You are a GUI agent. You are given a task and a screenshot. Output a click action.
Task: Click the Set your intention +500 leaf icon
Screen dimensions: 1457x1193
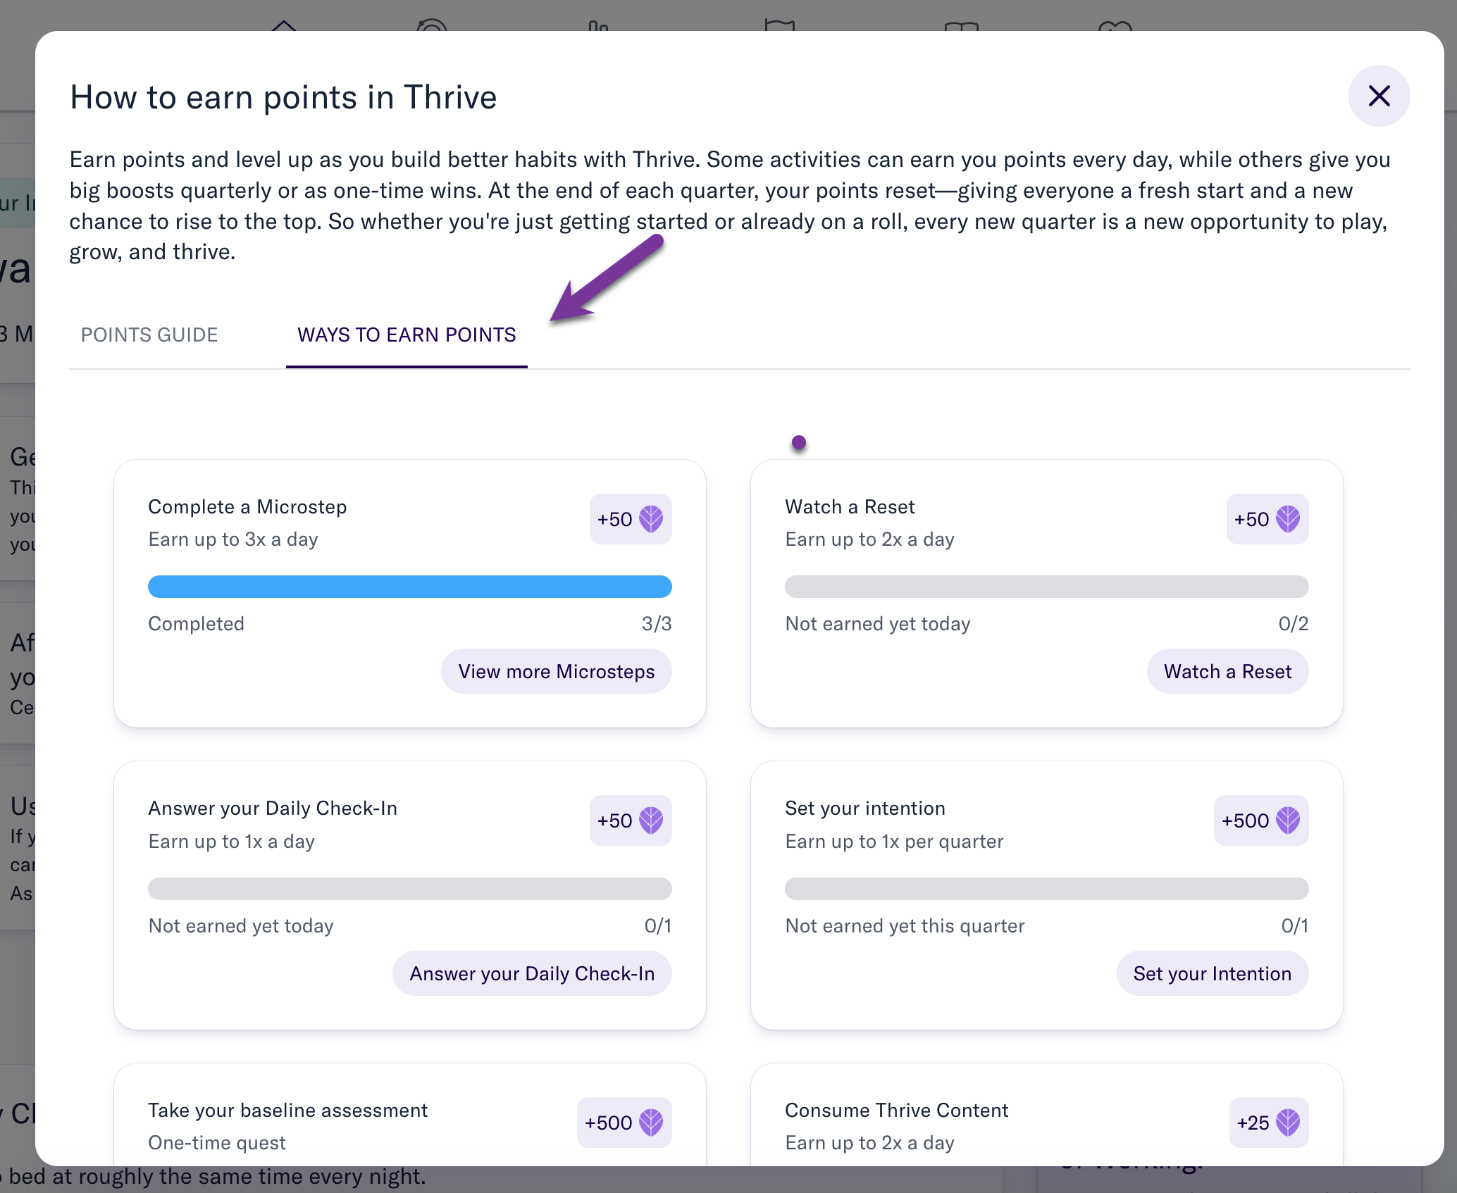click(1288, 820)
